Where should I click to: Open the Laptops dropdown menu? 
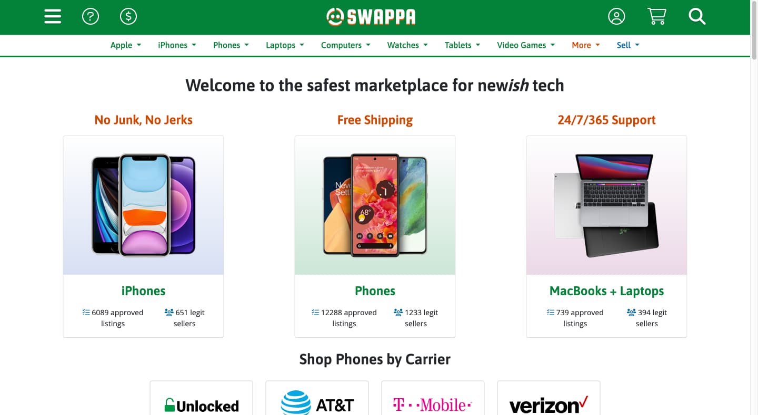tap(285, 45)
